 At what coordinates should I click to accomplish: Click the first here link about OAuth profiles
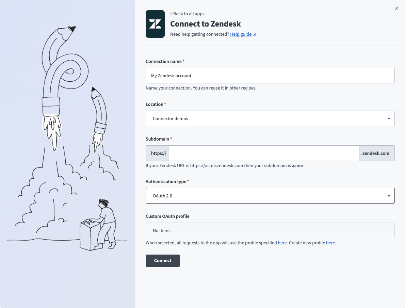[282, 243]
